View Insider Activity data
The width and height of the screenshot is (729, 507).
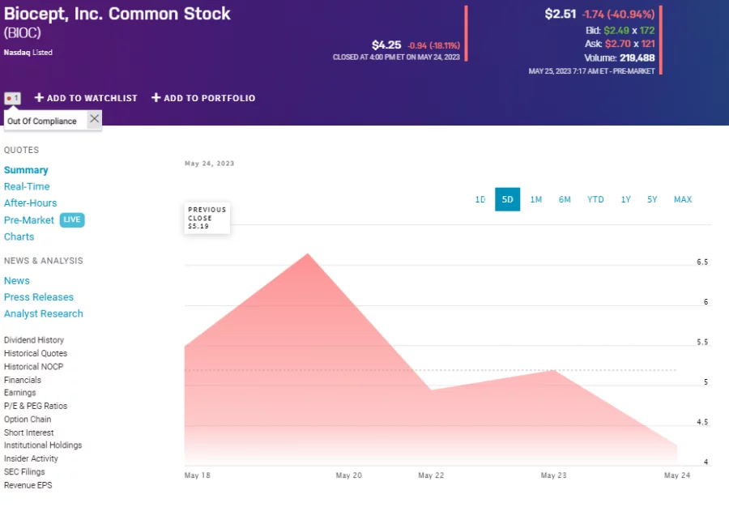(32, 458)
